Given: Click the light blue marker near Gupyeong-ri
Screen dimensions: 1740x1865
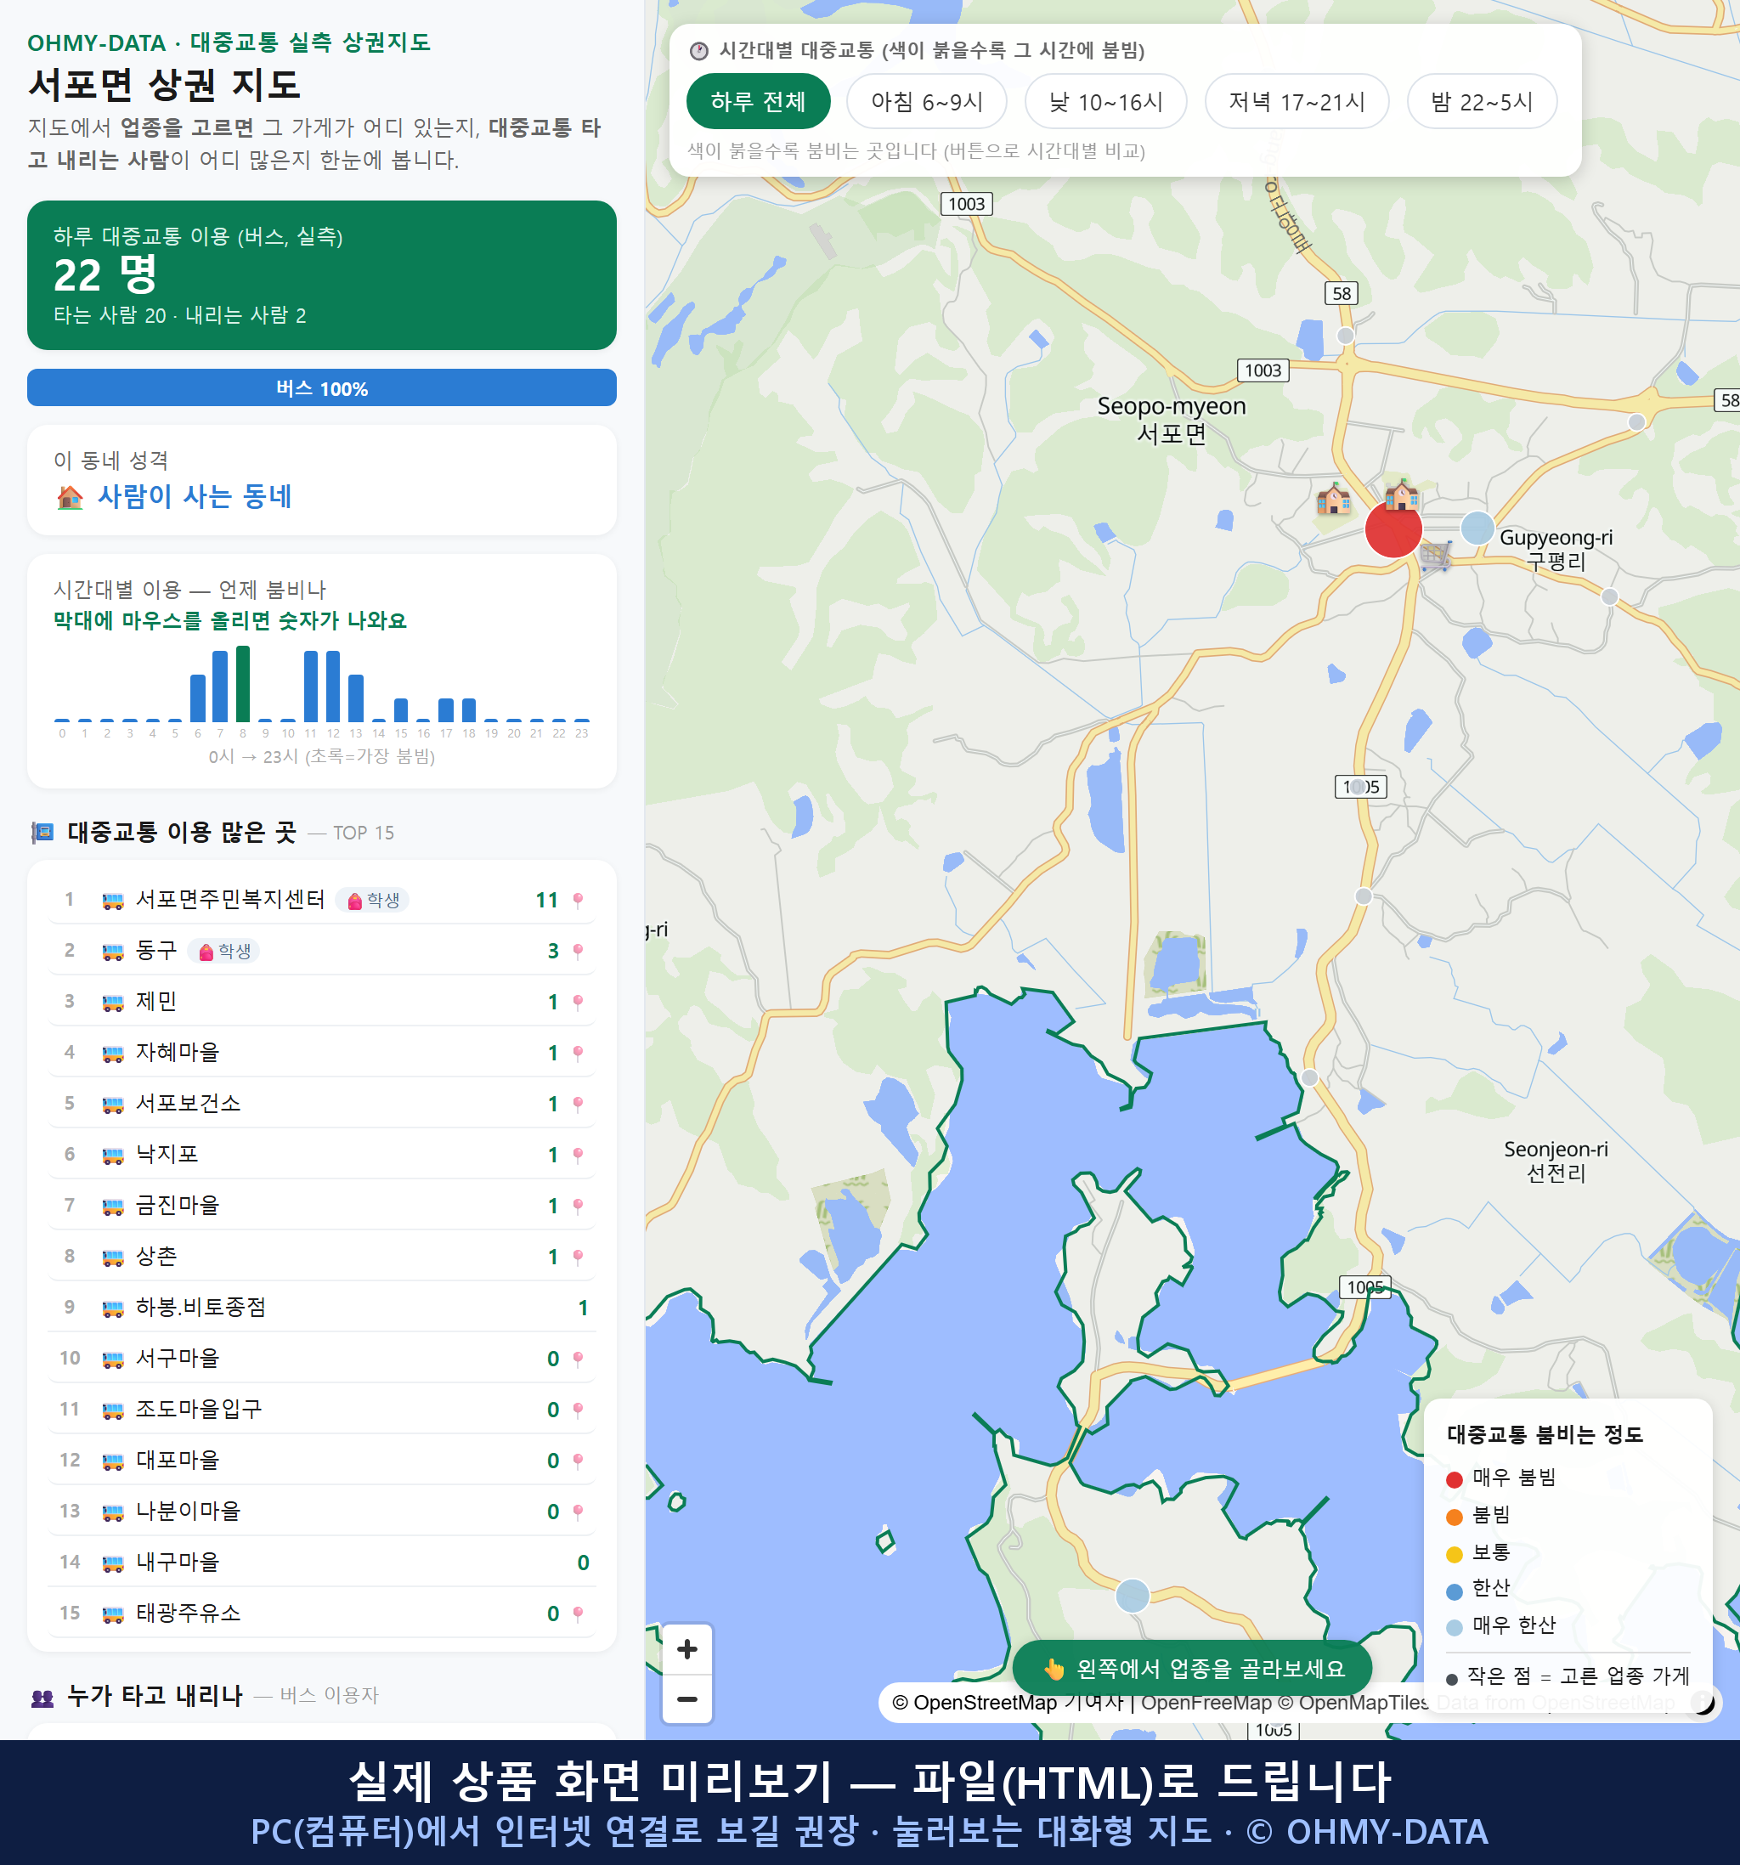Looking at the screenshot, I should [x=1477, y=528].
